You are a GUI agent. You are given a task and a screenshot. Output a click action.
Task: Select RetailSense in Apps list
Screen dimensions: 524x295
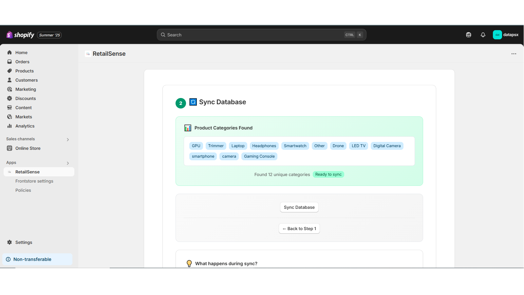click(x=39, y=172)
